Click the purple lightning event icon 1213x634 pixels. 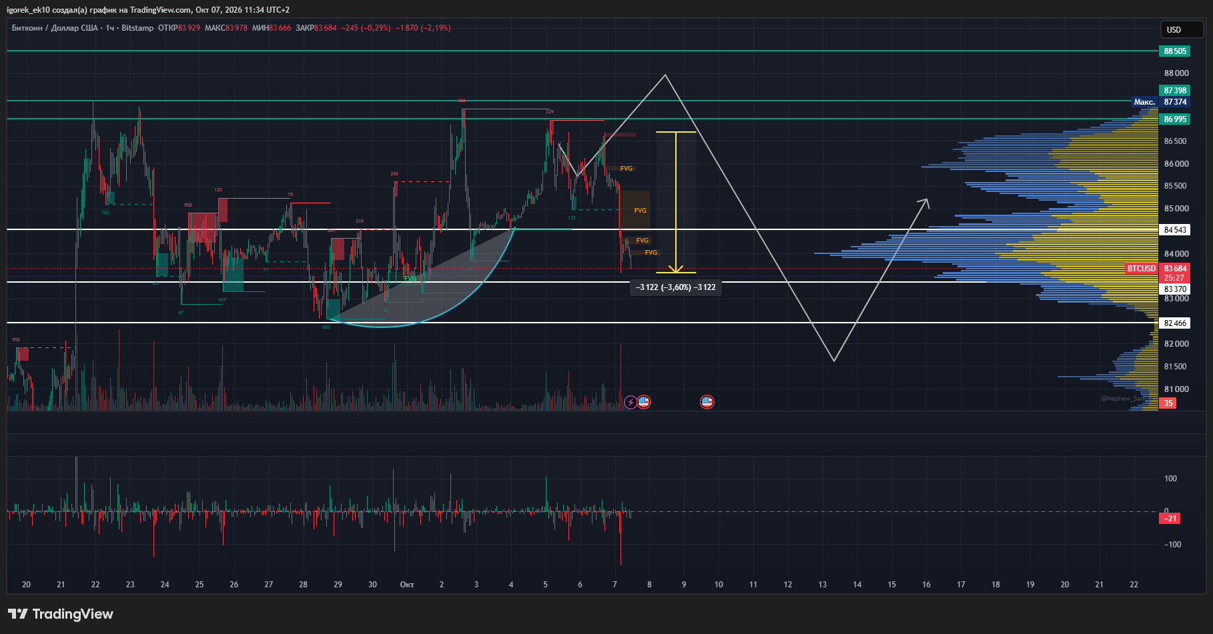[x=631, y=402]
